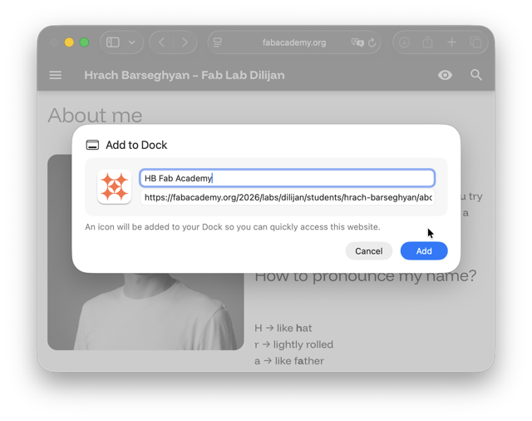Click the 'How to pronounce my name?' heading
The image size is (532, 421).
(x=366, y=277)
